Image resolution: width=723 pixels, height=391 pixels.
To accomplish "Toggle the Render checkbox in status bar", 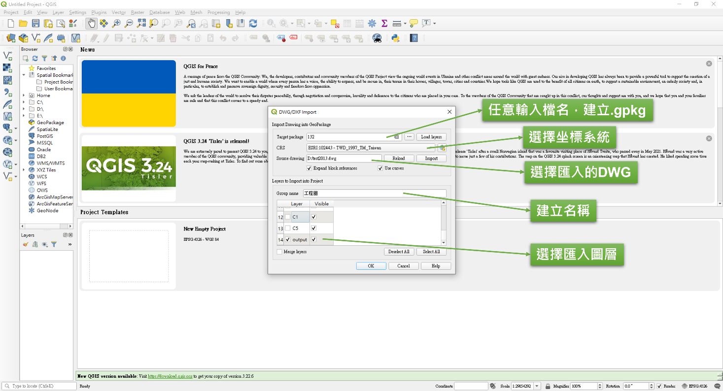I will tap(659, 386).
